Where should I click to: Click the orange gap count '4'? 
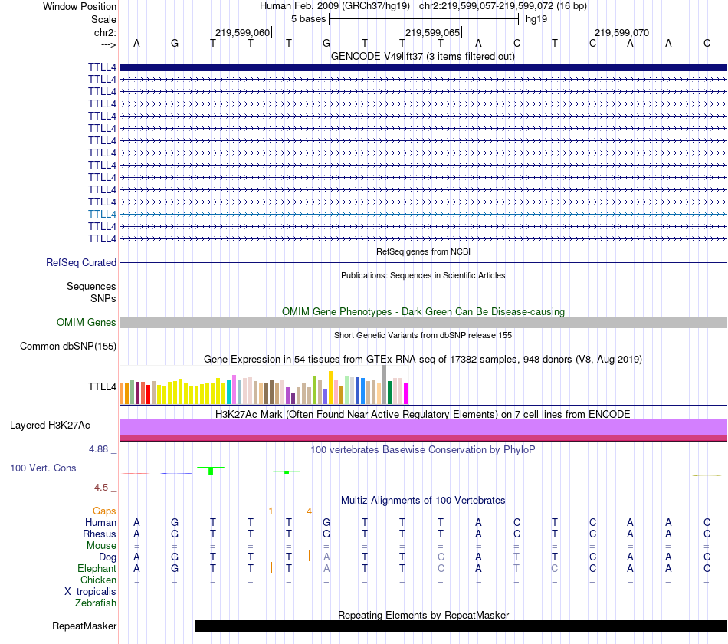(x=309, y=511)
